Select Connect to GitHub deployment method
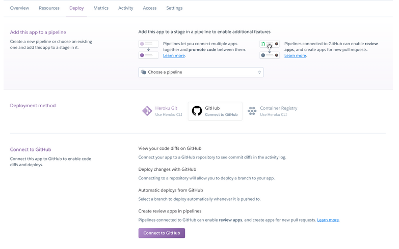The image size is (399, 249). pyautogui.click(x=215, y=111)
